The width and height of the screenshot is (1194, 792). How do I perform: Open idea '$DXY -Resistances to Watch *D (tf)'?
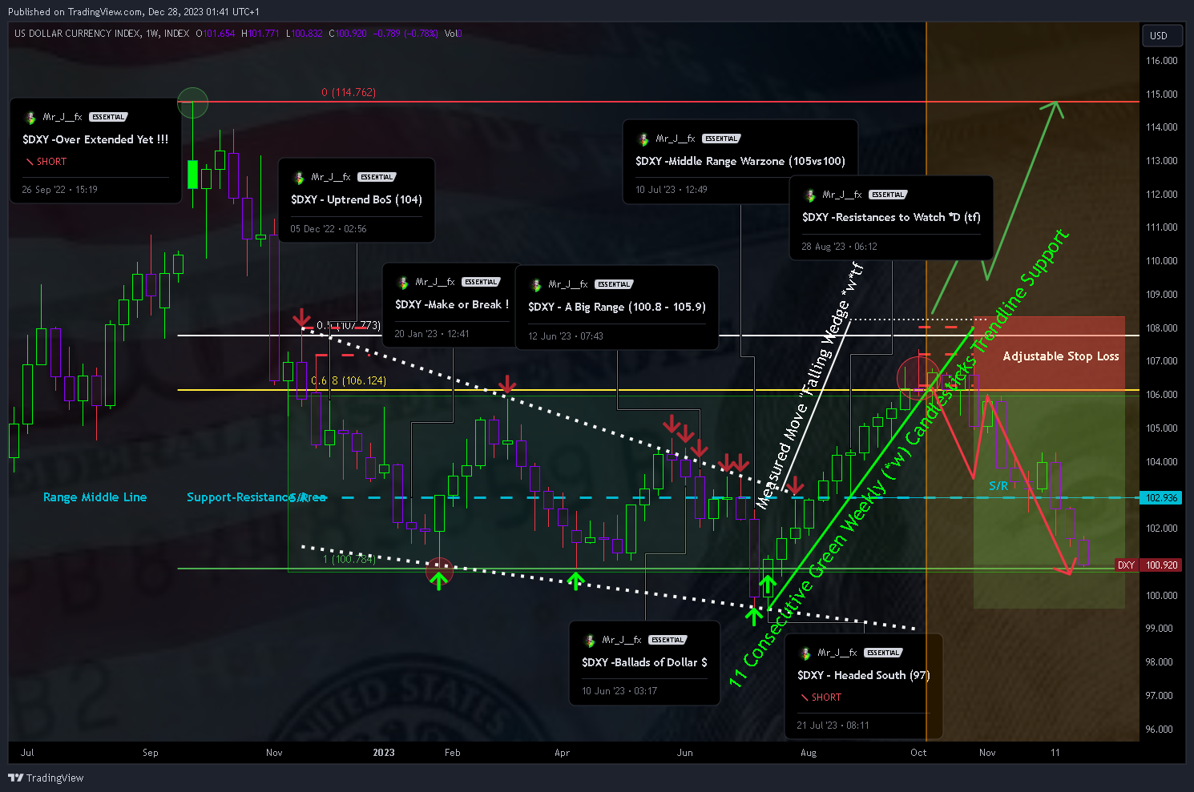891,217
